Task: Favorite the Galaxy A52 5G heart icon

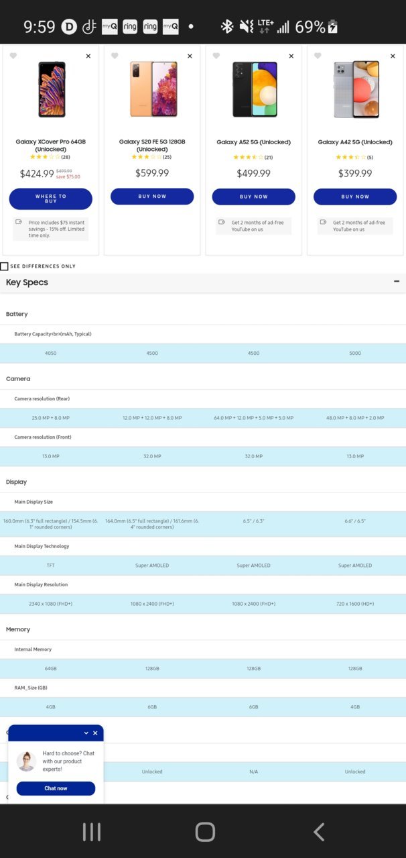Action: 216,56
